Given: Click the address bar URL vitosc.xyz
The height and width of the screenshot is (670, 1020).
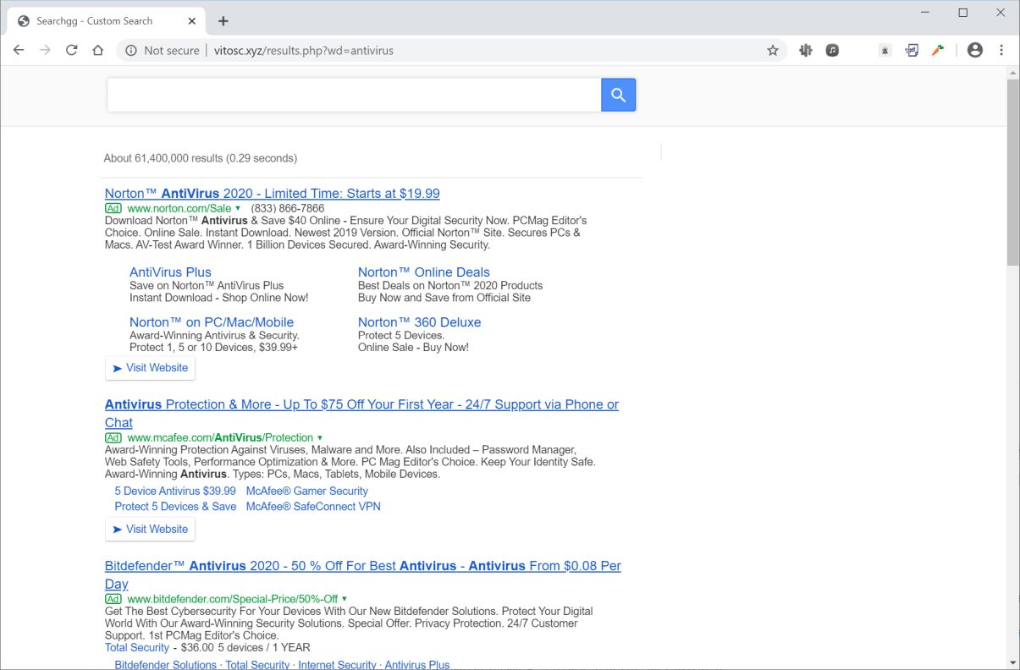Looking at the screenshot, I should 304,51.
